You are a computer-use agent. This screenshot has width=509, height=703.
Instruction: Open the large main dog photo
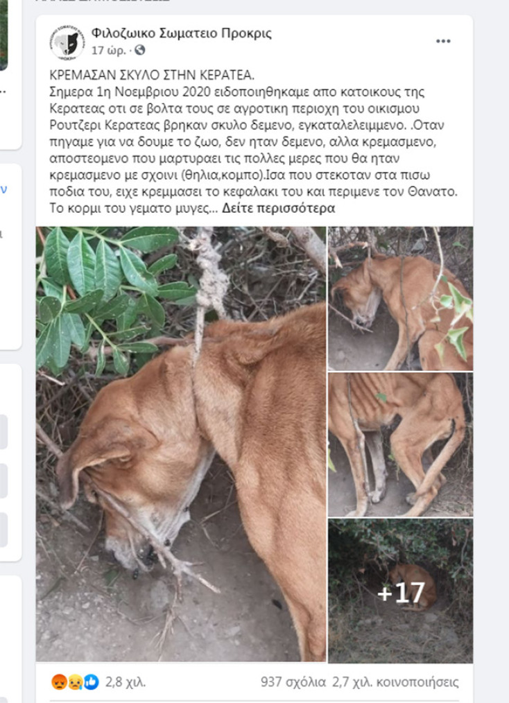pyautogui.click(x=181, y=444)
